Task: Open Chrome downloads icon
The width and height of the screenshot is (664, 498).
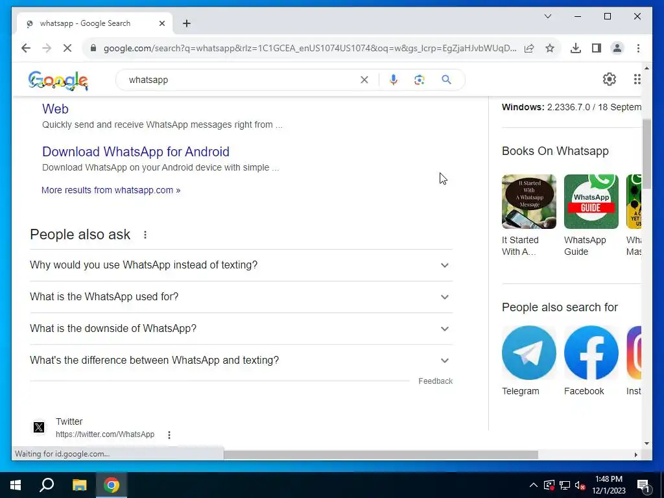Action: point(576,48)
